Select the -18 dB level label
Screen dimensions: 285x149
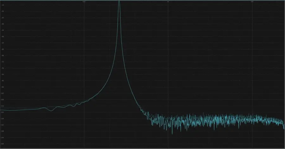pos(3,5)
